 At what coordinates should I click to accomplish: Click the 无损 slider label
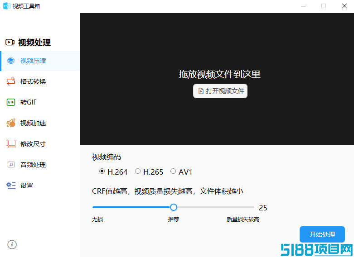[97, 219]
